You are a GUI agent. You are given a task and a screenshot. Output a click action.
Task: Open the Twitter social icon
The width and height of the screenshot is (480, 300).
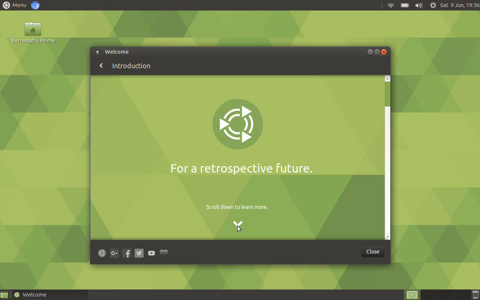pos(139,253)
